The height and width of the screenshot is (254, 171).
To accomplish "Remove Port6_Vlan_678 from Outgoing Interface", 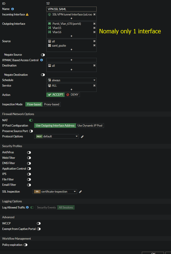I will point(94,24).
